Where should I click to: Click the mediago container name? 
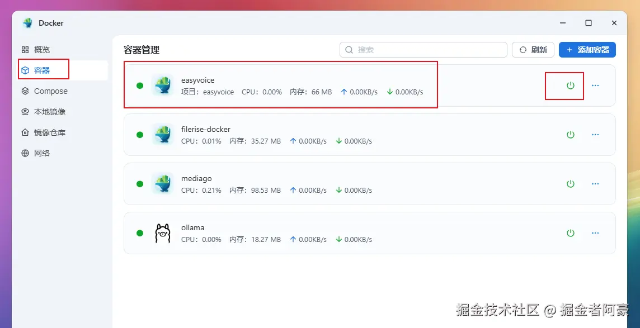[x=196, y=178]
